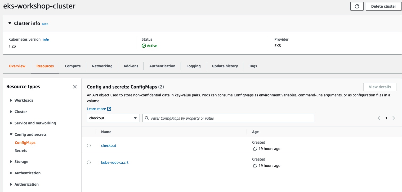
Task: Close the Resource types panel
Action: [75, 87]
